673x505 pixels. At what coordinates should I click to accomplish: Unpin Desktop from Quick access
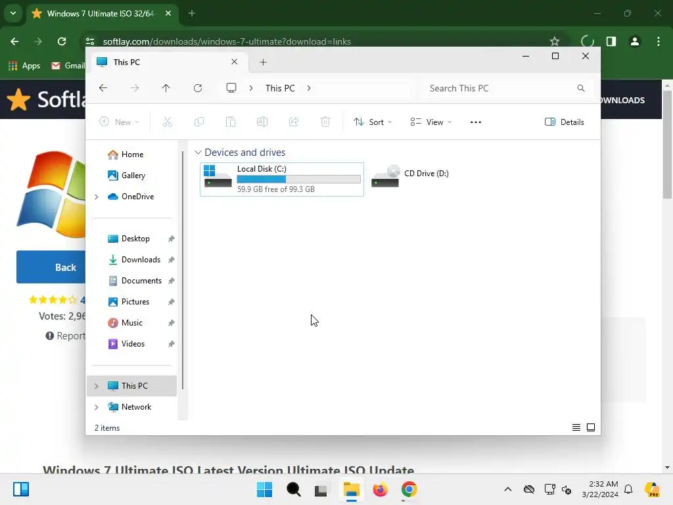(x=172, y=239)
